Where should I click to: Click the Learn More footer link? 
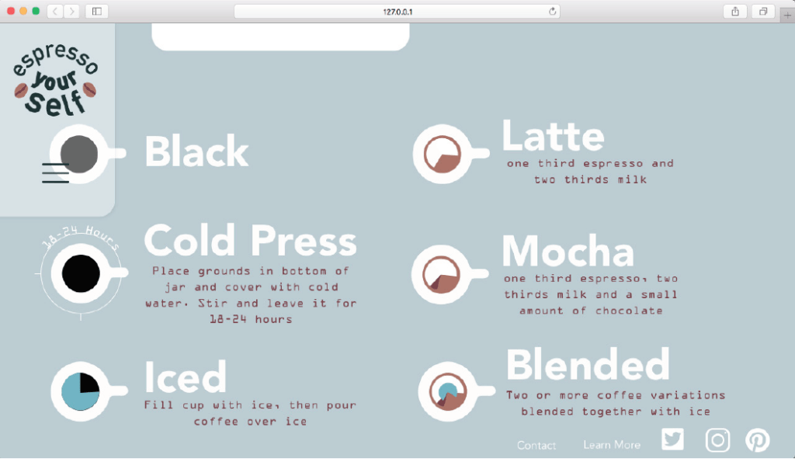click(612, 445)
